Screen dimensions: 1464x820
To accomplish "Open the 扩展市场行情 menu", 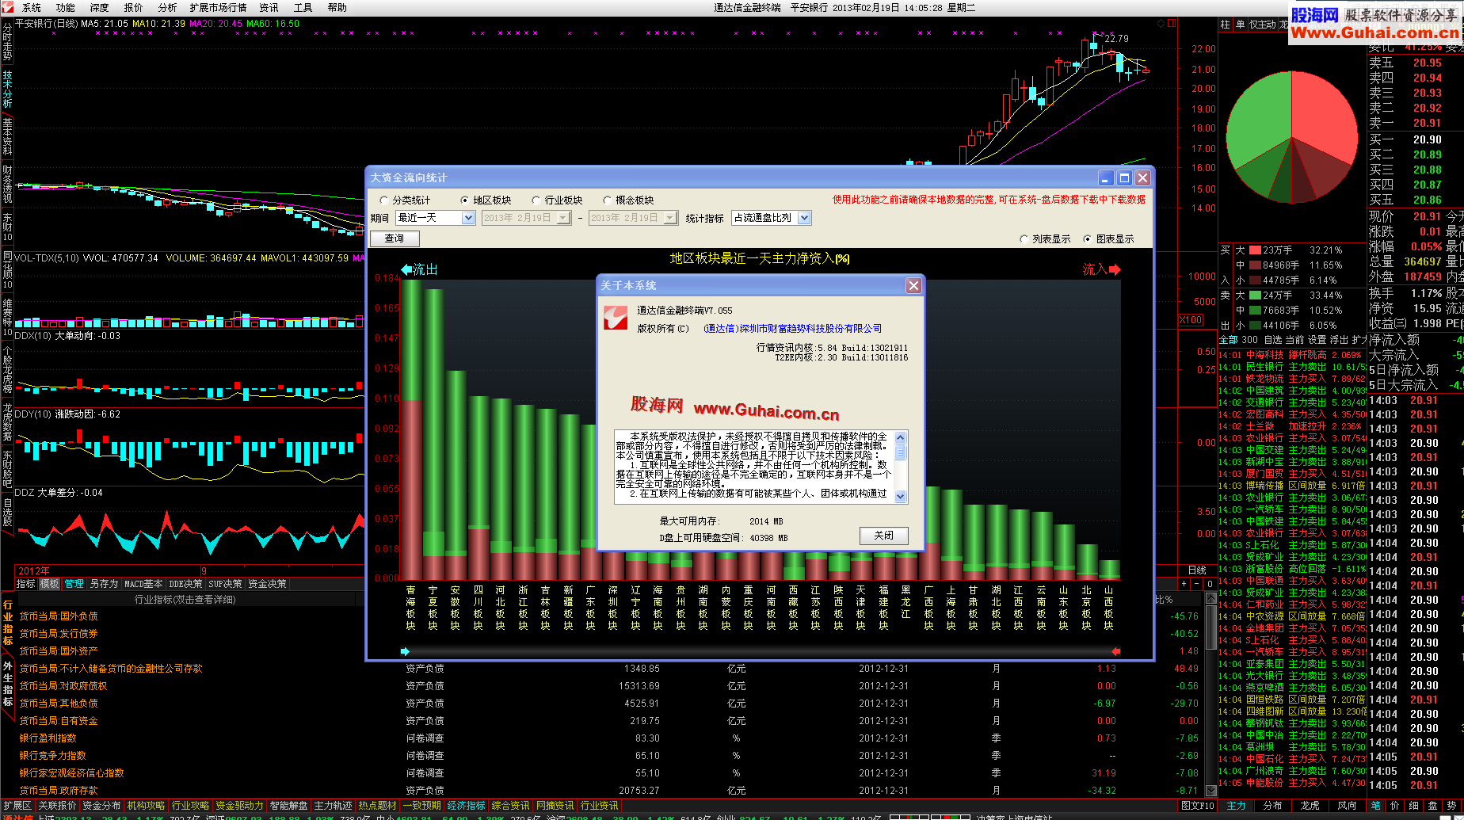I will [218, 7].
